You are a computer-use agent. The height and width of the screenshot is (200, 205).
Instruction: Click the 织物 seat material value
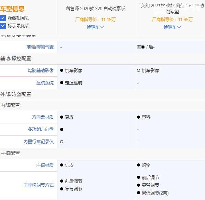(x=146, y=165)
